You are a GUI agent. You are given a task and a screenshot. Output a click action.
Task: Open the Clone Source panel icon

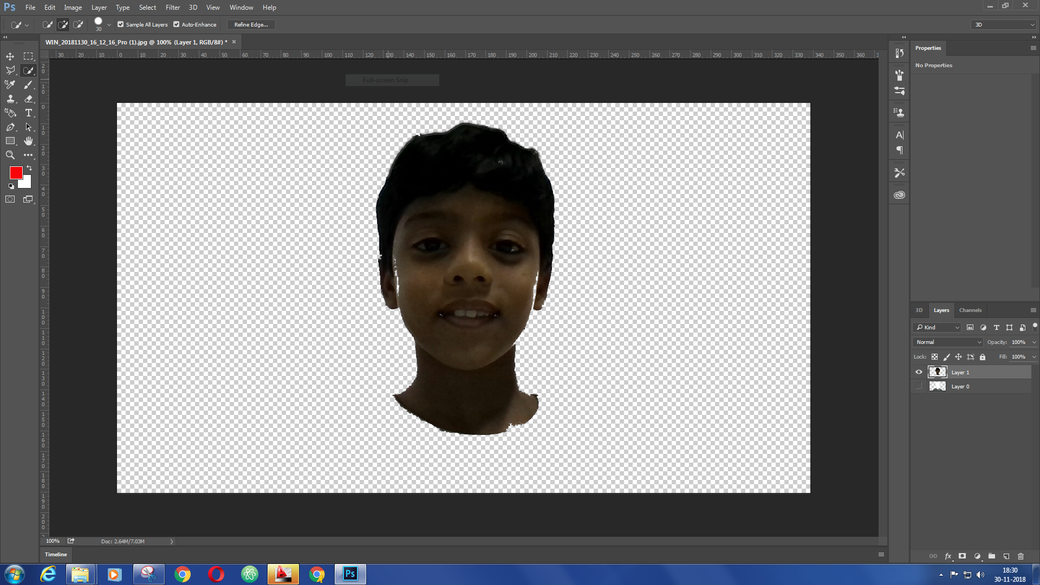tap(899, 113)
